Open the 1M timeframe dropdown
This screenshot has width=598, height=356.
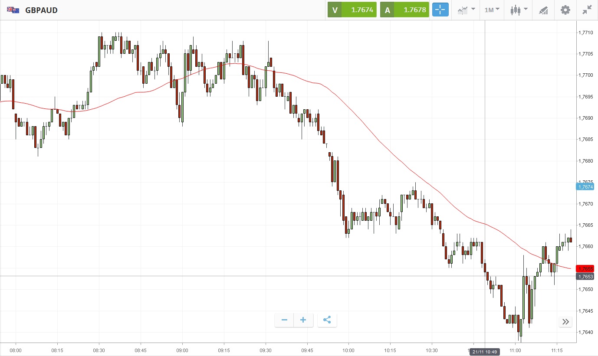(492, 10)
